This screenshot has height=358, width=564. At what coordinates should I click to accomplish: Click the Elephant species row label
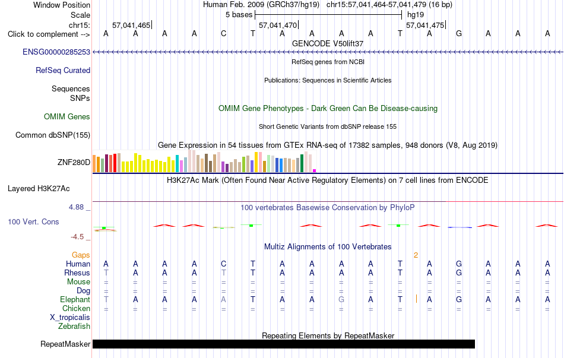click(x=75, y=299)
